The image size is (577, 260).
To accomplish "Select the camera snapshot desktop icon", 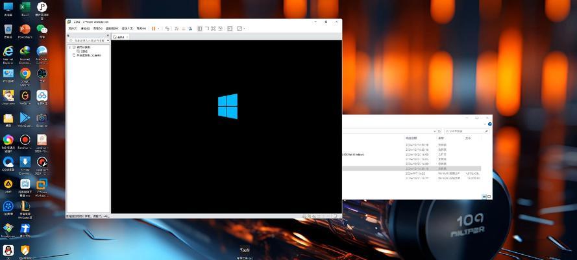I will (42, 120).
